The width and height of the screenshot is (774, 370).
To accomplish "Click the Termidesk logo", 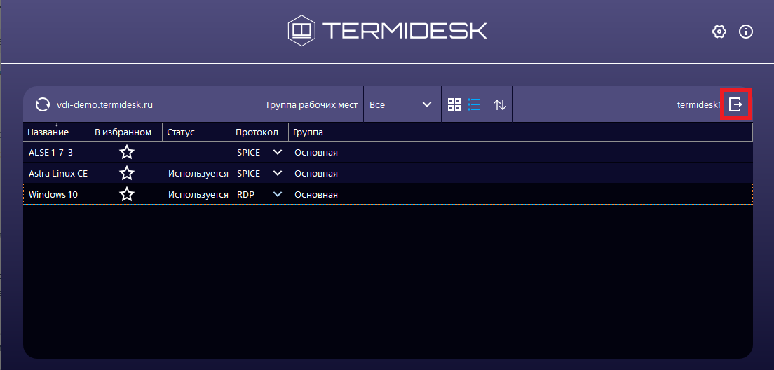I will pyautogui.click(x=387, y=31).
